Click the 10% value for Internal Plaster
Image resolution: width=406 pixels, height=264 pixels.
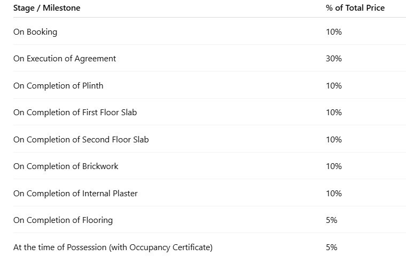click(x=333, y=194)
